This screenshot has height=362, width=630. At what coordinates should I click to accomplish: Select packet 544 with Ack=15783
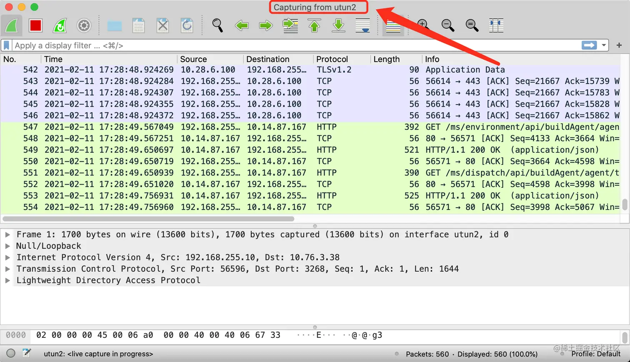click(x=310, y=92)
